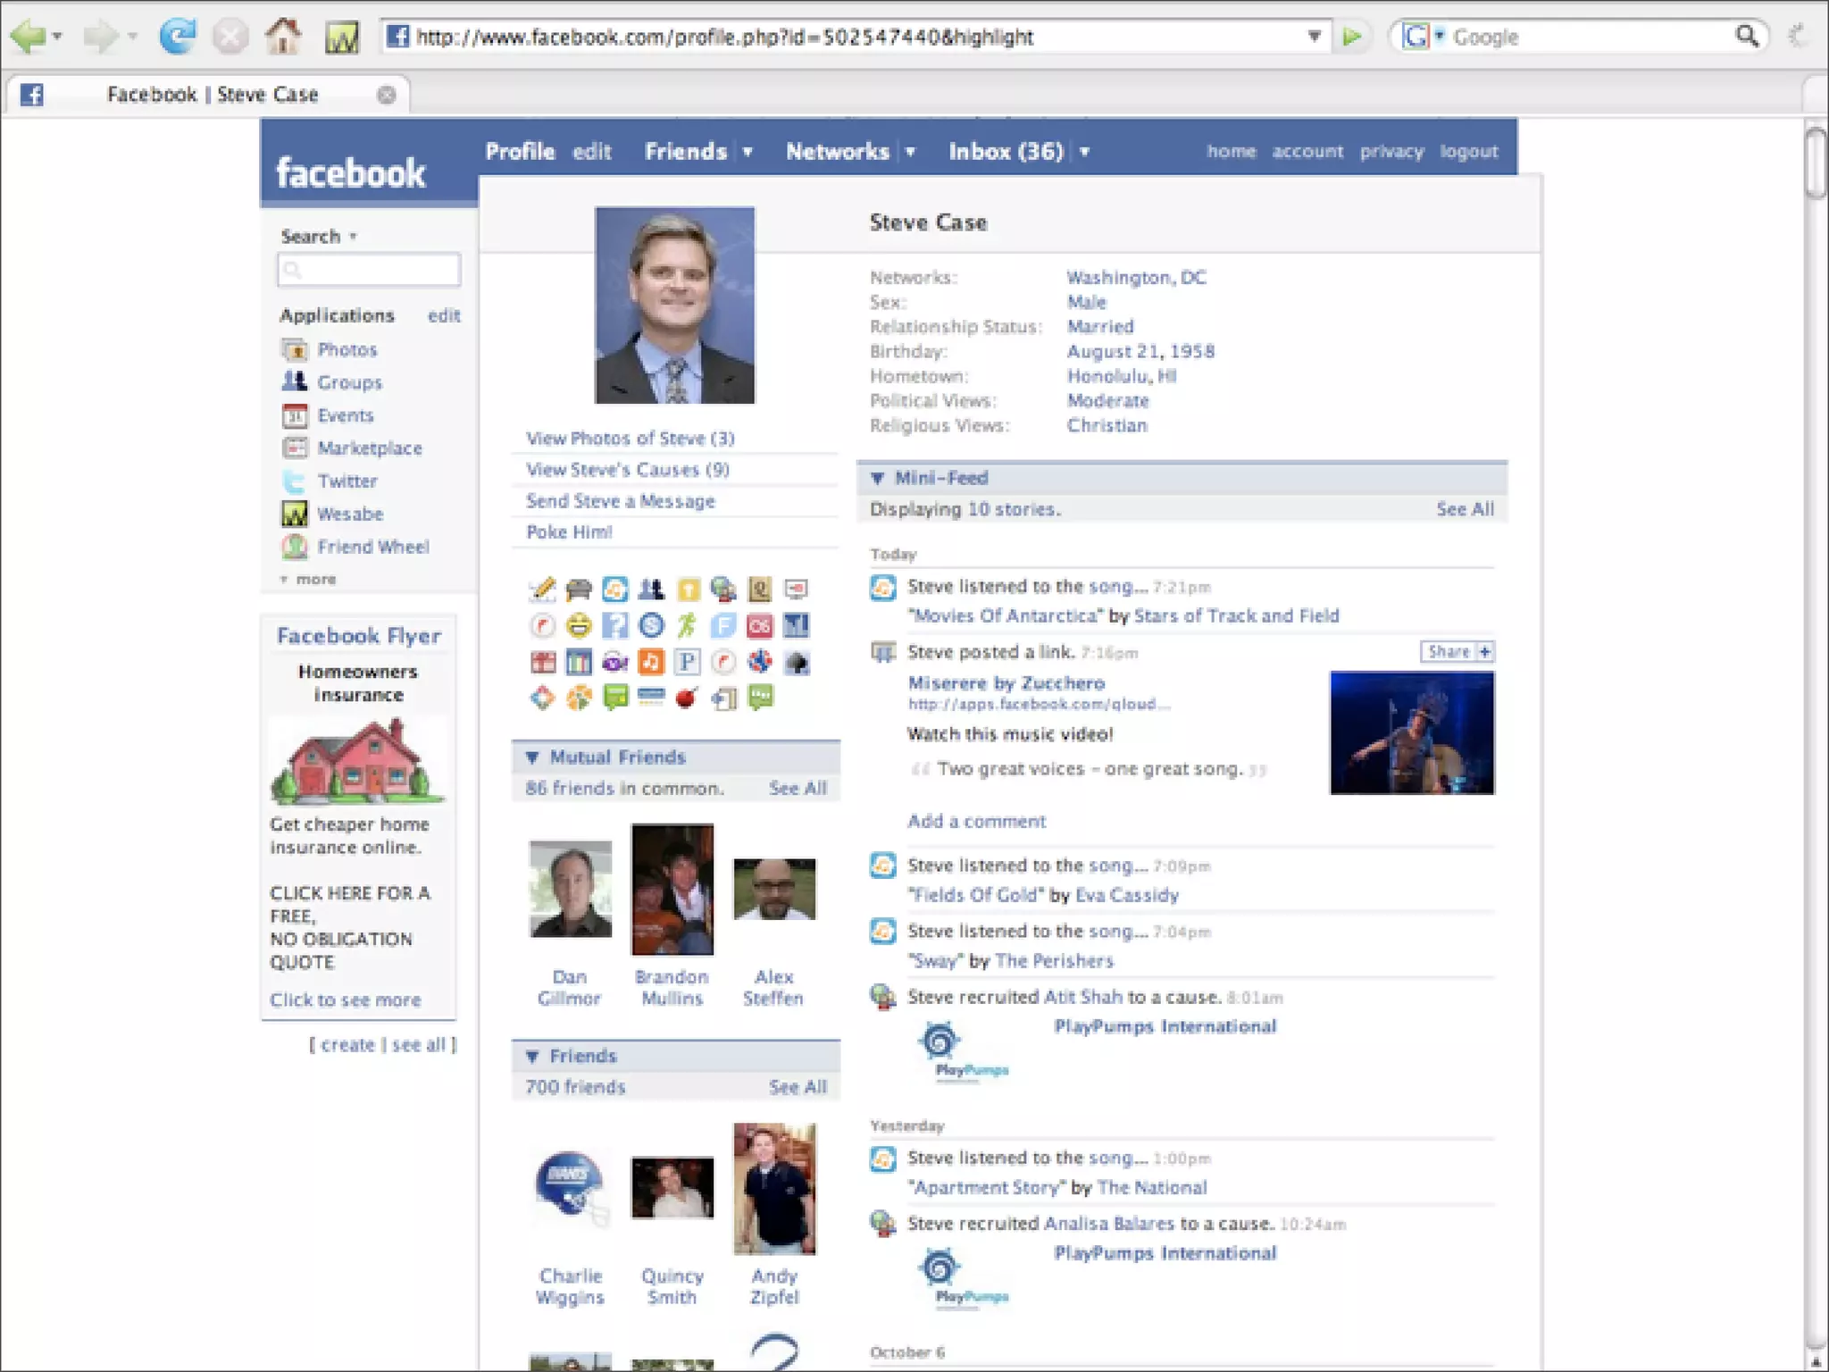Click the page vertical scrollbar thumb

pos(1816,163)
